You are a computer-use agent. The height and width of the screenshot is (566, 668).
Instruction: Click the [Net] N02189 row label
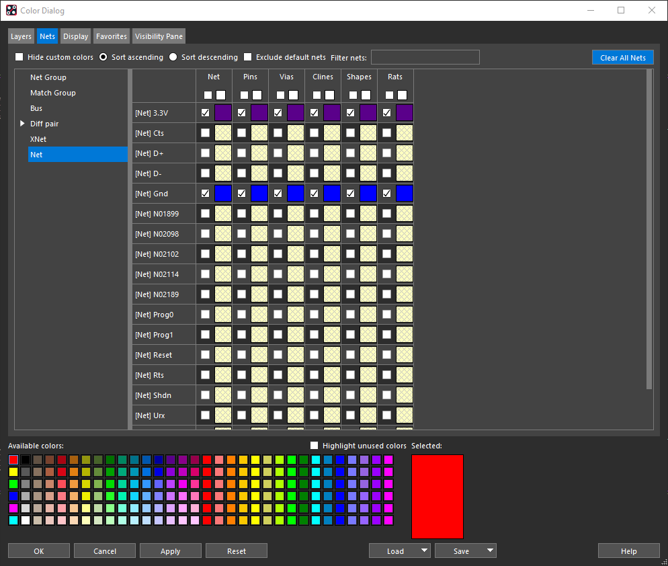[x=157, y=294]
